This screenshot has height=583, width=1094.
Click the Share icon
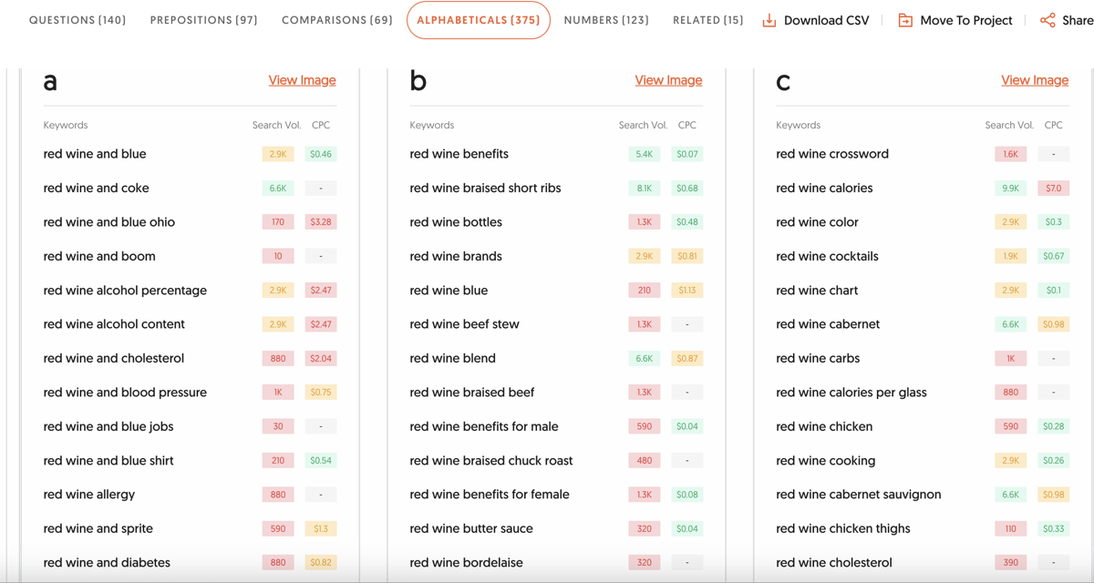[x=1048, y=20]
